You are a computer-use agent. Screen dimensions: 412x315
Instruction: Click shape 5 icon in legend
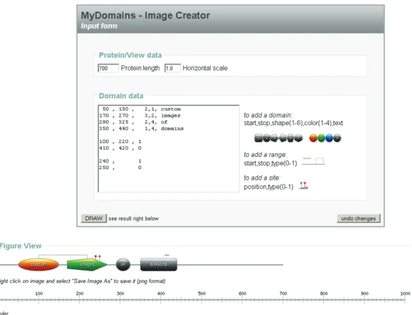point(290,138)
